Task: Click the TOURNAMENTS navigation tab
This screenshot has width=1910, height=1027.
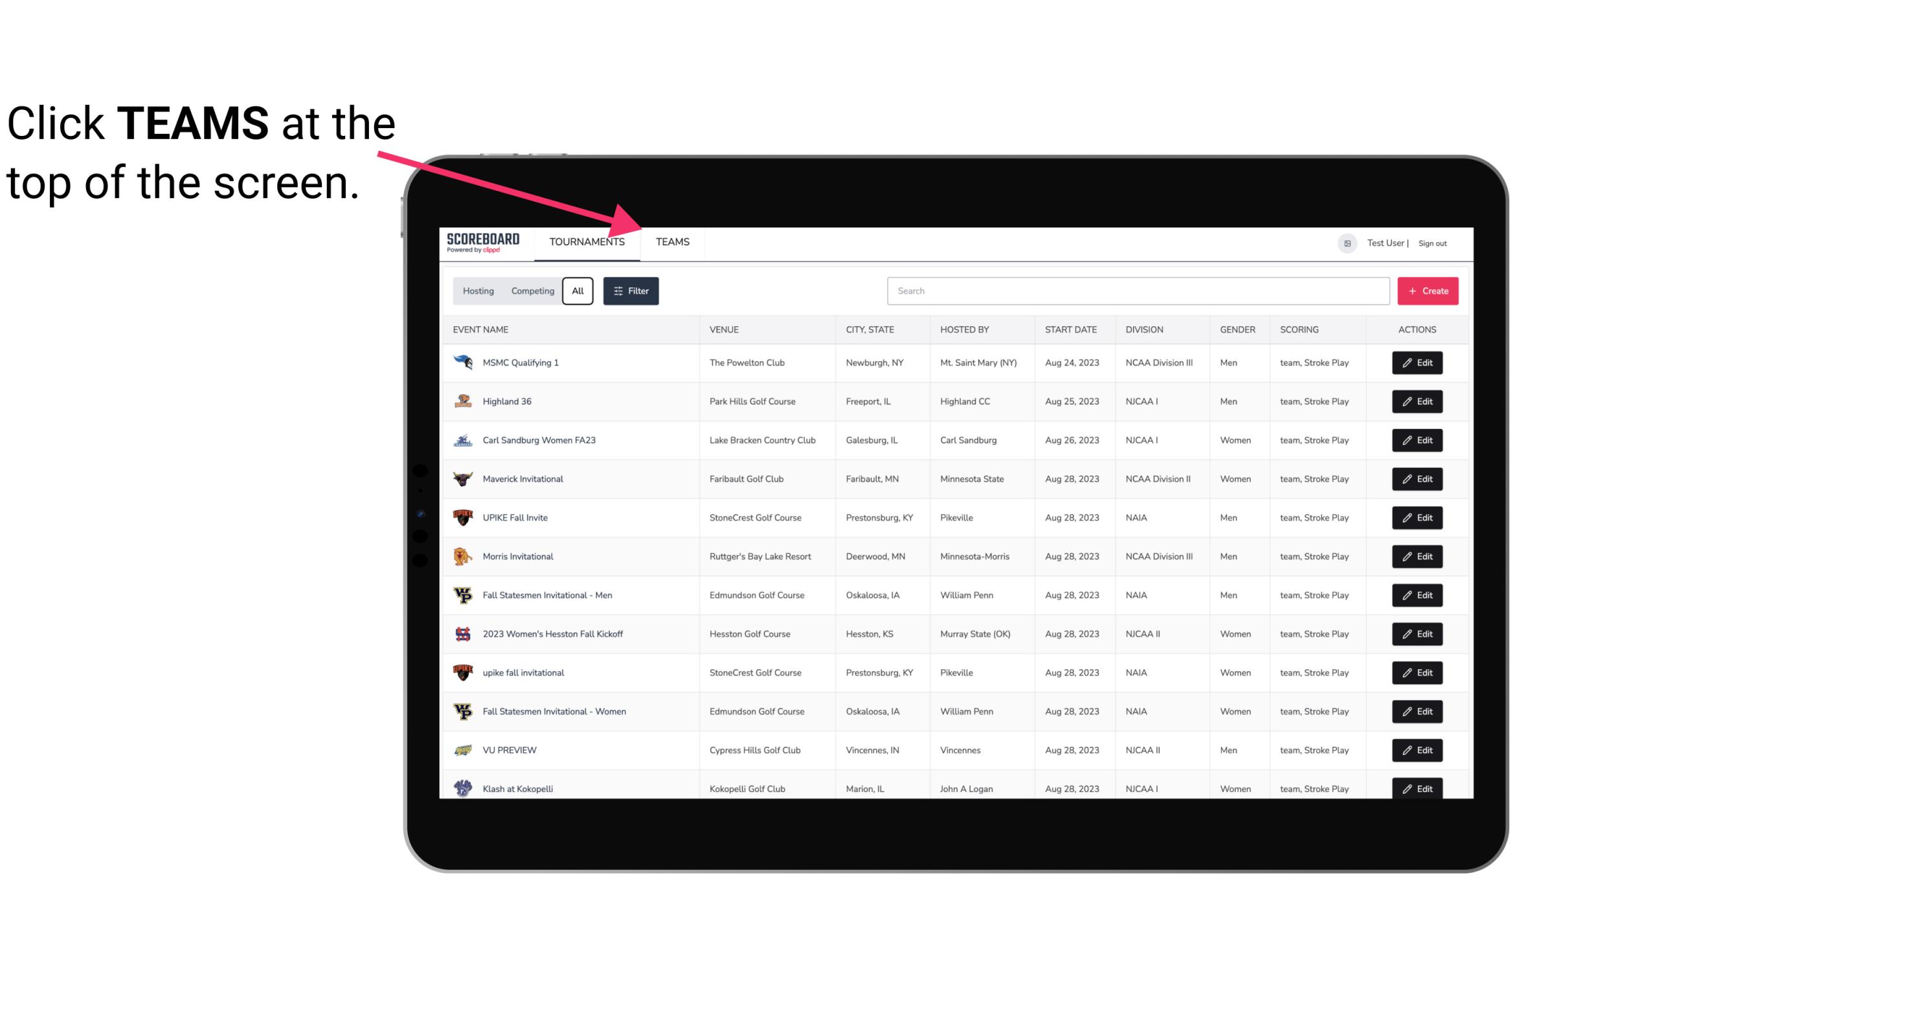Action: pyautogui.click(x=587, y=241)
